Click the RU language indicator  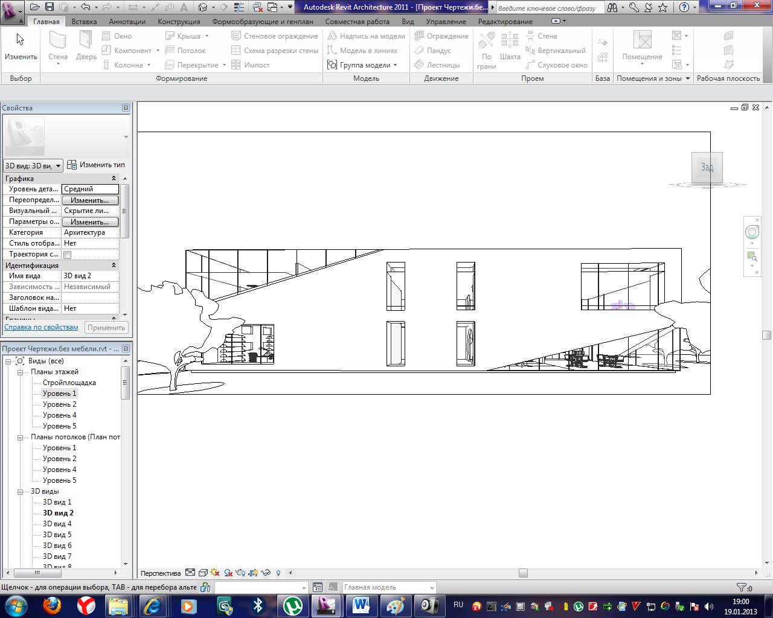tap(458, 605)
